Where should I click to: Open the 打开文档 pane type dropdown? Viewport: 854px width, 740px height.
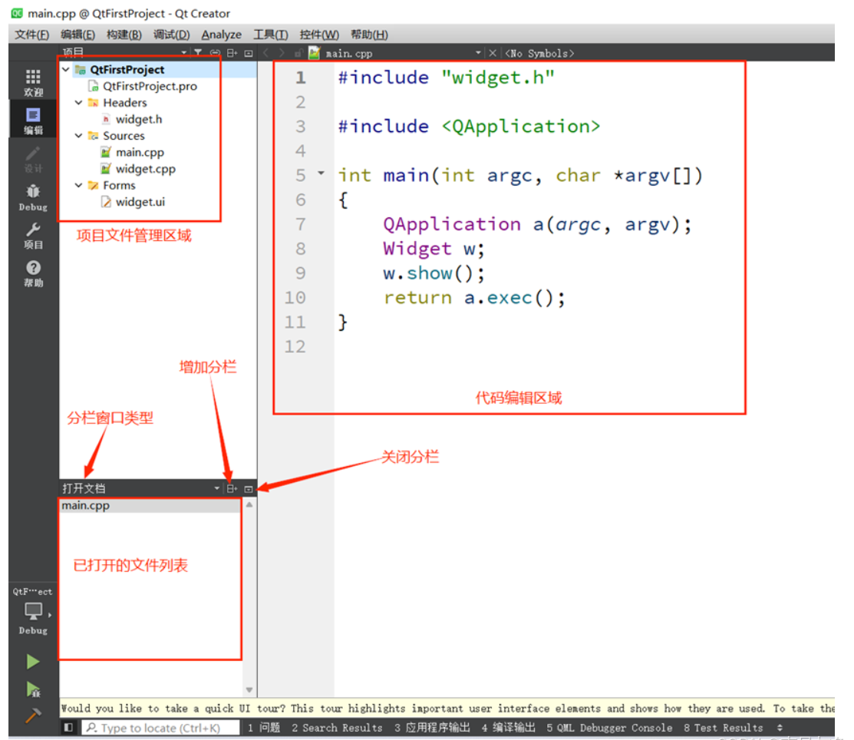[x=217, y=488]
